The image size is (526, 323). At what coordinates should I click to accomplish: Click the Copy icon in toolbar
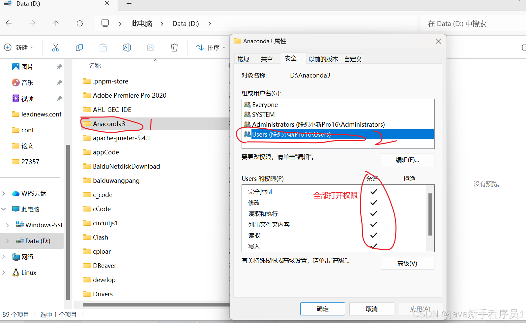point(79,48)
